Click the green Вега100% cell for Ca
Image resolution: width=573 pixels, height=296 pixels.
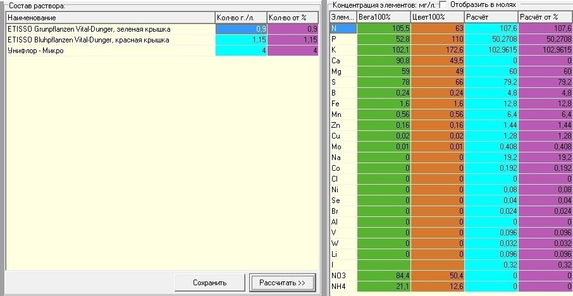384,60
